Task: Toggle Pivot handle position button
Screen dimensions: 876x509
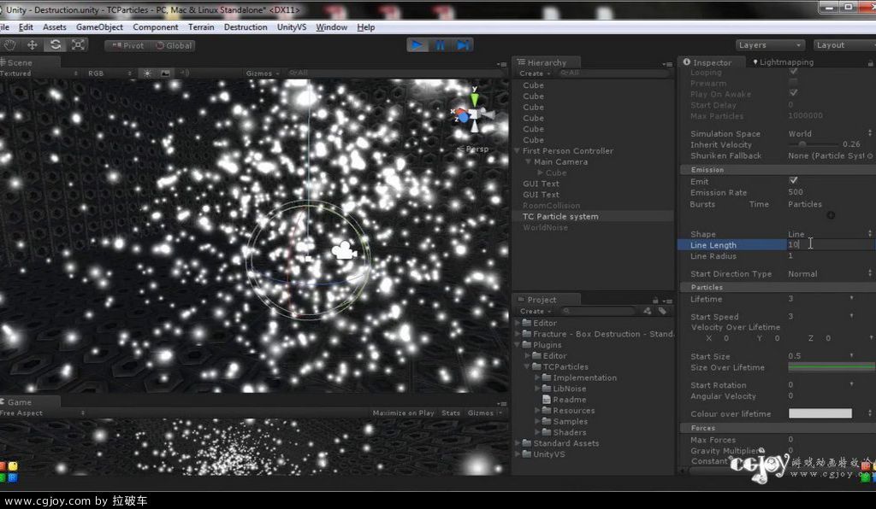Action: pos(127,46)
